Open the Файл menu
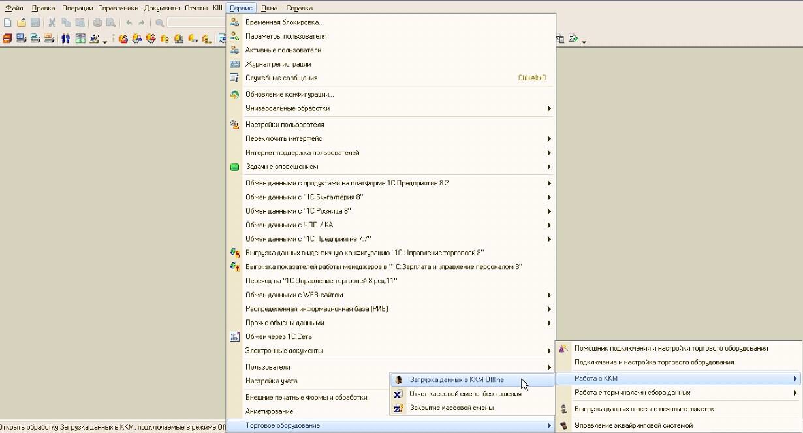The image size is (803, 433). click(14, 8)
